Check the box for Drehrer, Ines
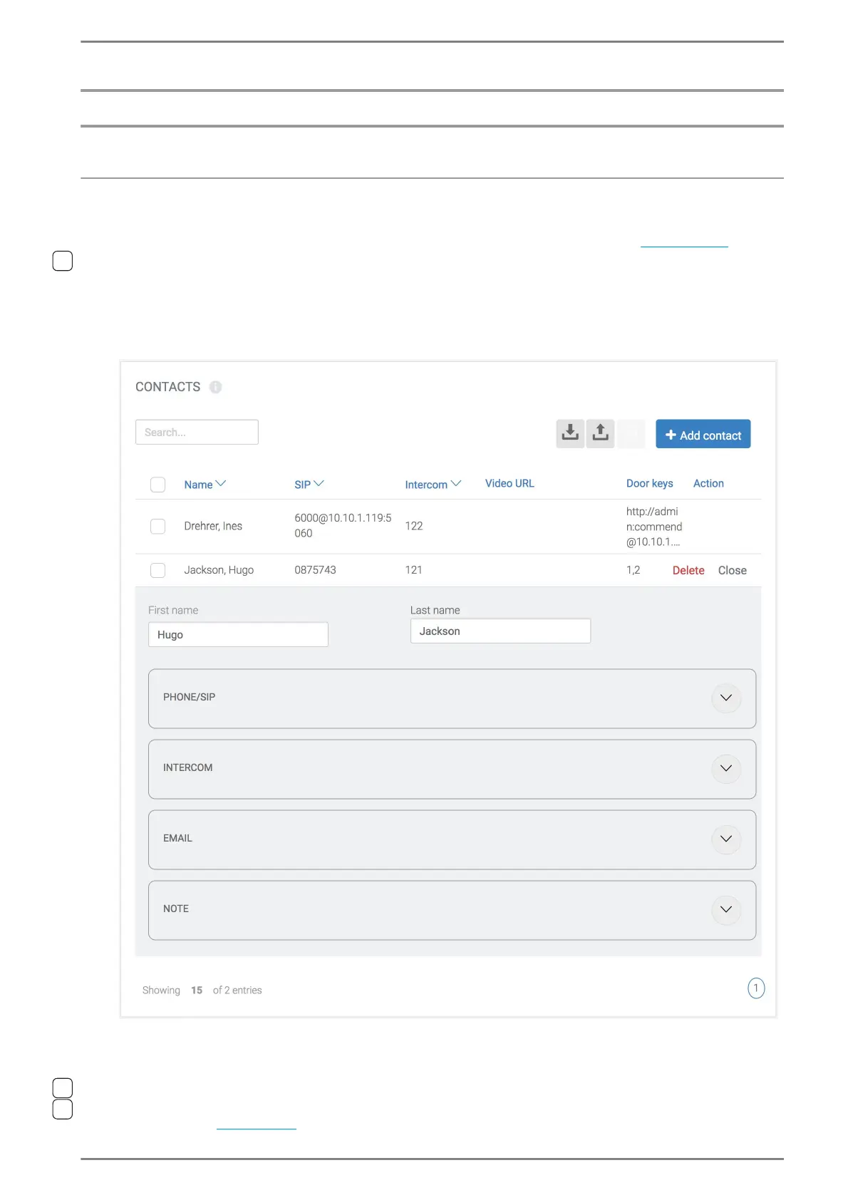Screen dimensions: 848x1200 (x=158, y=526)
